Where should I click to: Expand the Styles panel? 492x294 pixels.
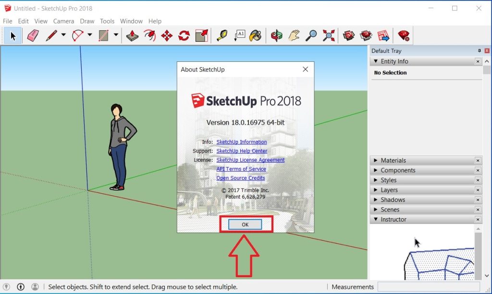(376, 180)
